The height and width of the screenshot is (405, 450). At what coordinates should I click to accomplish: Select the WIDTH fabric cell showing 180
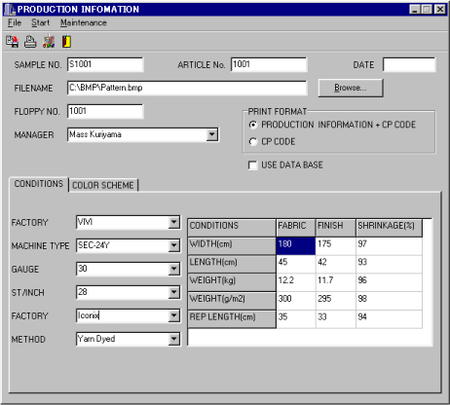(x=295, y=246)
